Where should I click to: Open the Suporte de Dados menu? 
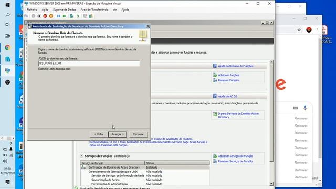click(65, 10)
